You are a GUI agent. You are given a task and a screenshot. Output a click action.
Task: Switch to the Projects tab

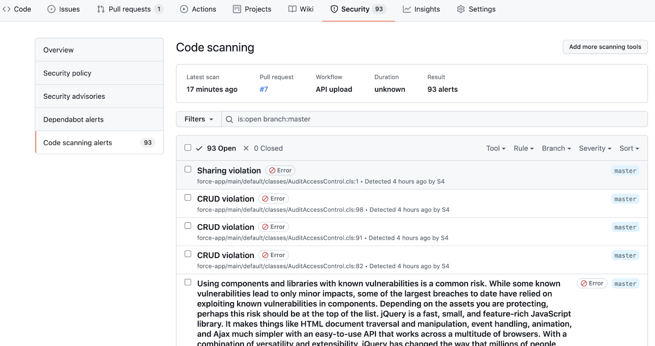(x=252, y=9)
